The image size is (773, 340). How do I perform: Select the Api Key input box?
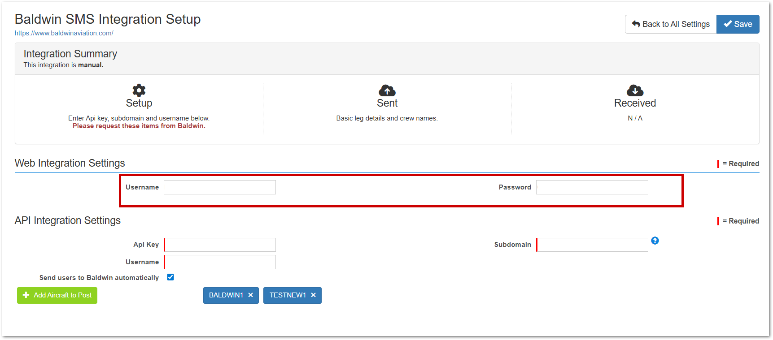click(220, 245)
